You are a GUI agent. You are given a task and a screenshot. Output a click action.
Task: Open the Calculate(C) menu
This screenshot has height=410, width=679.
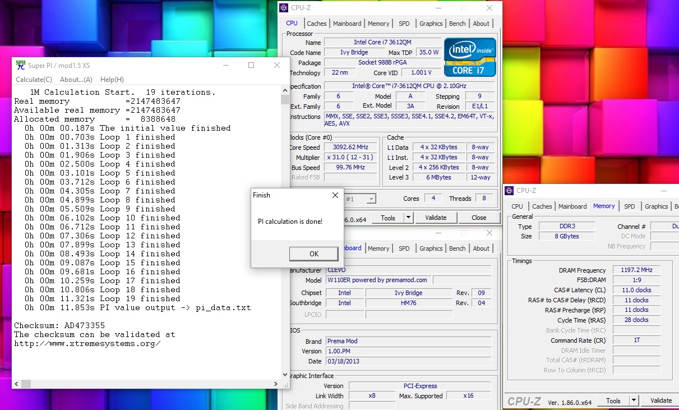[34, 80]
